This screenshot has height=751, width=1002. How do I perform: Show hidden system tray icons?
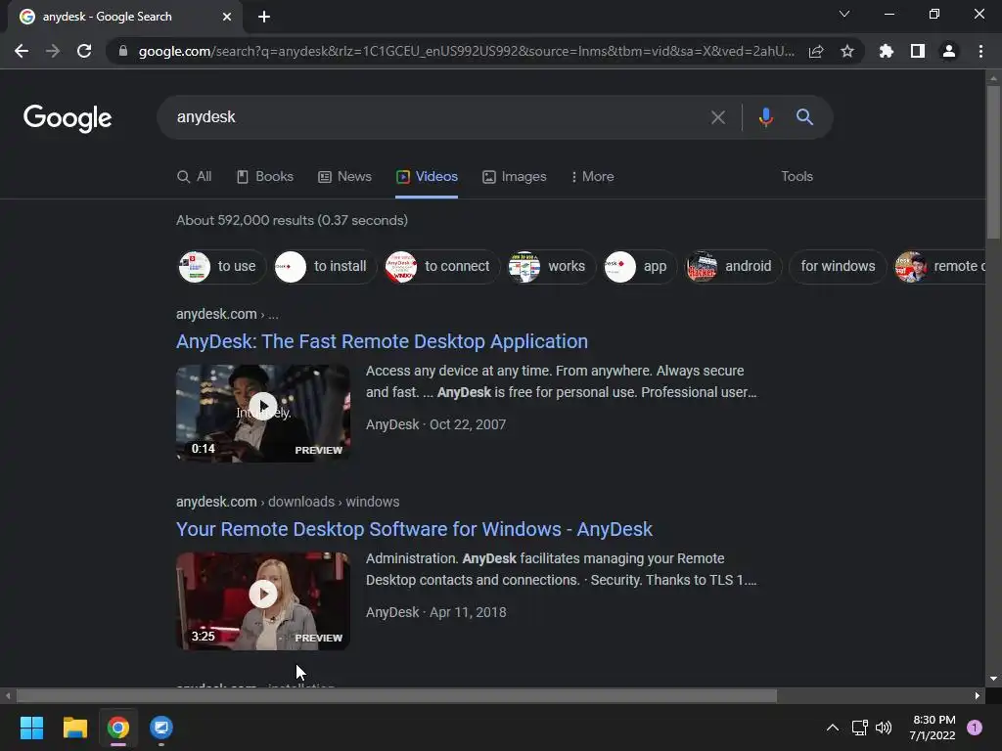click(x=833, y=728)
